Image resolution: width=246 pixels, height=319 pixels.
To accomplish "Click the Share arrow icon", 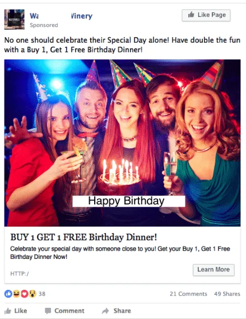I will (105, 311).
